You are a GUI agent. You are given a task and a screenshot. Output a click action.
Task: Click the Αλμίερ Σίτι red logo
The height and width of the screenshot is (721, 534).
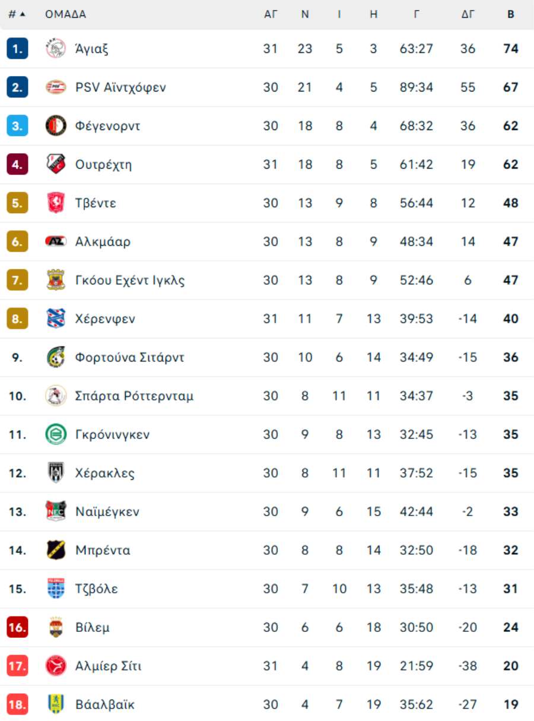coord(56,666)
